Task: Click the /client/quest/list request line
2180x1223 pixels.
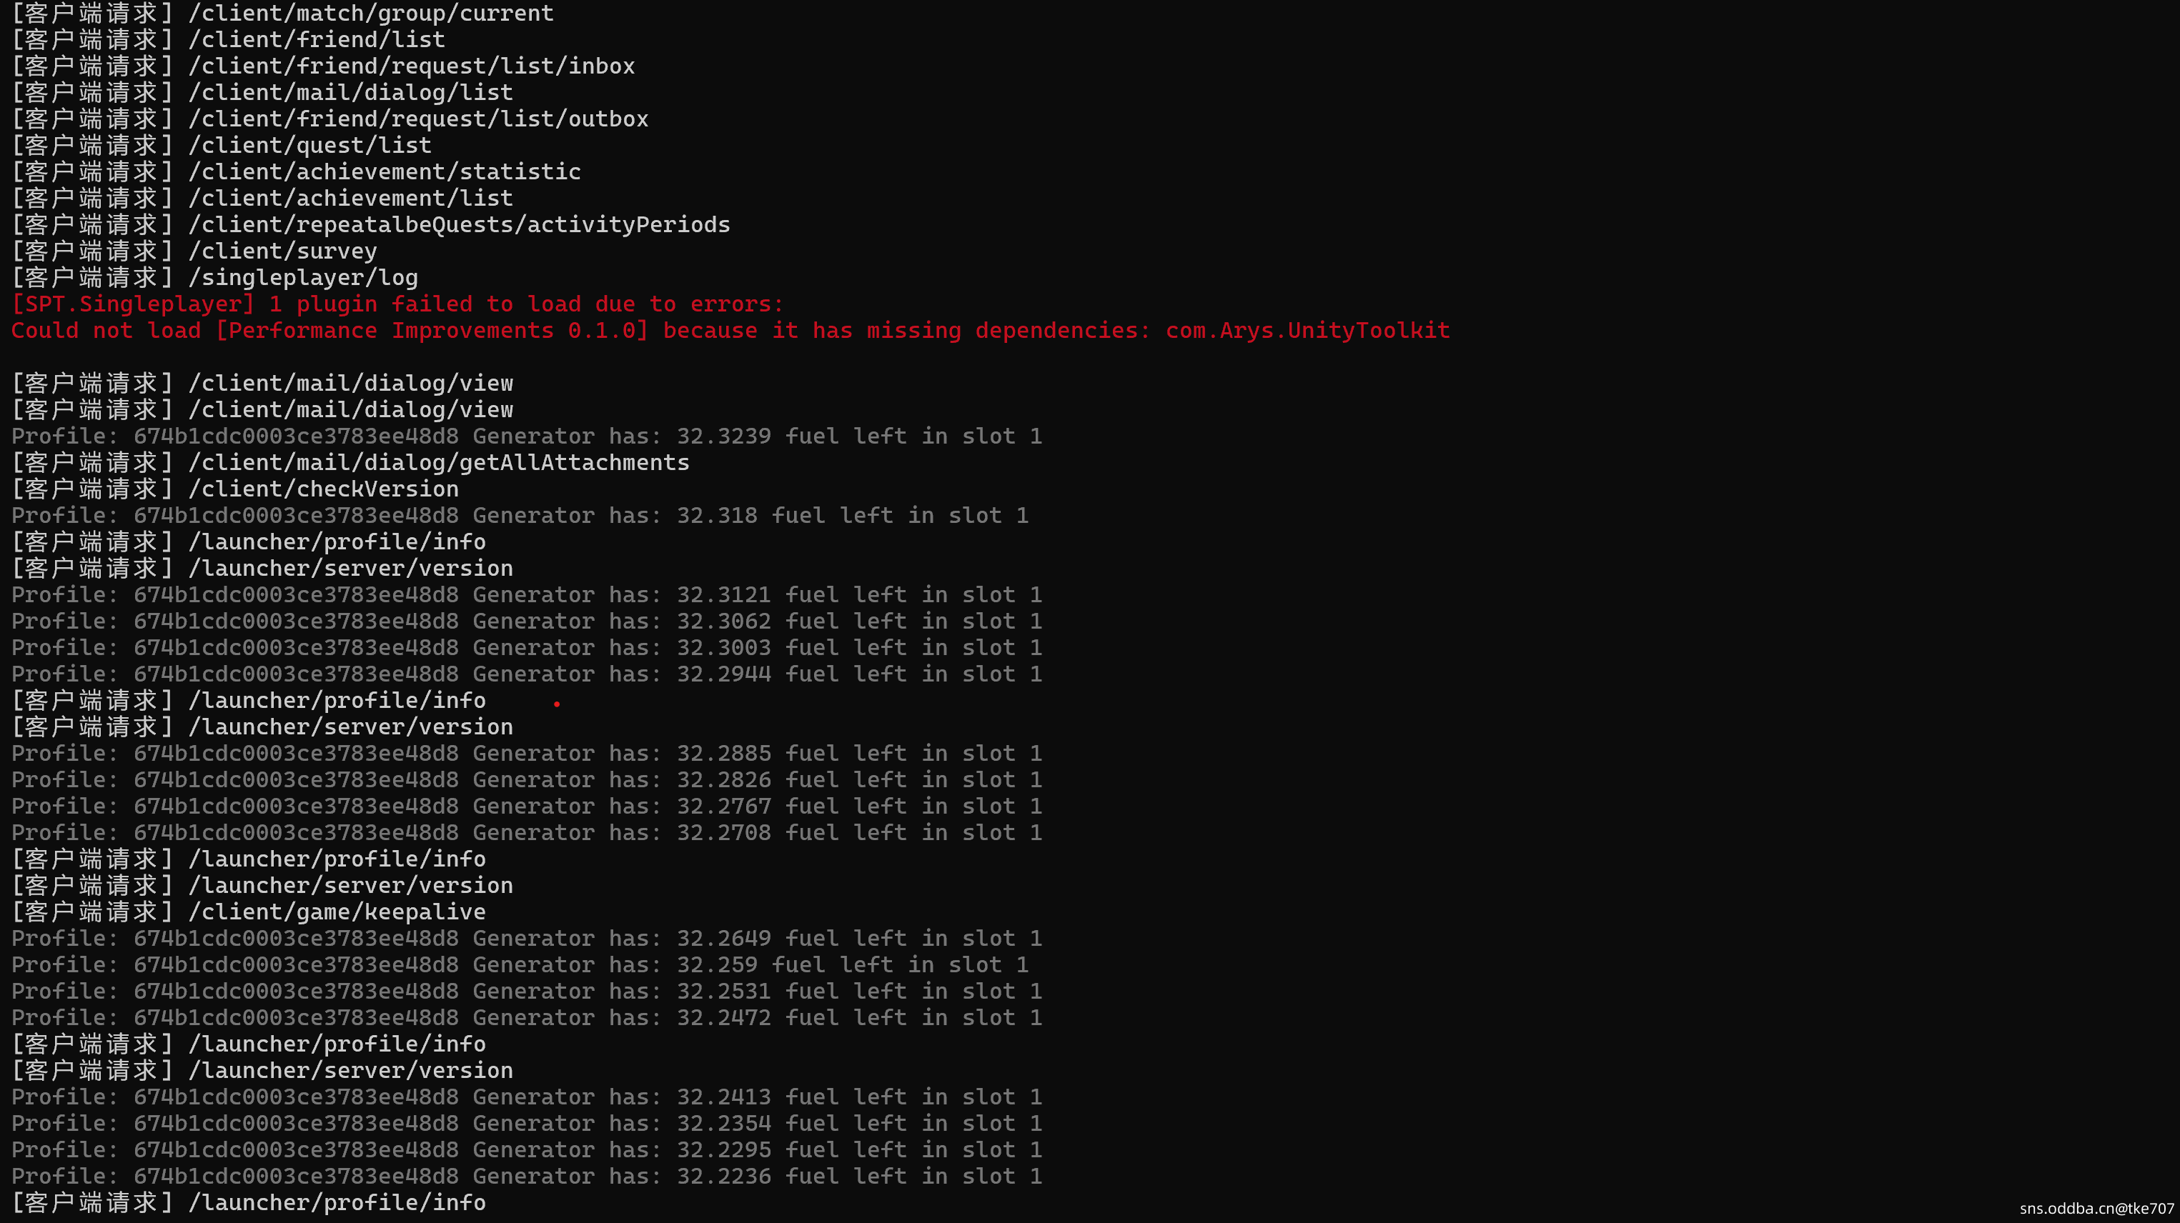Action: pos(309,146)
